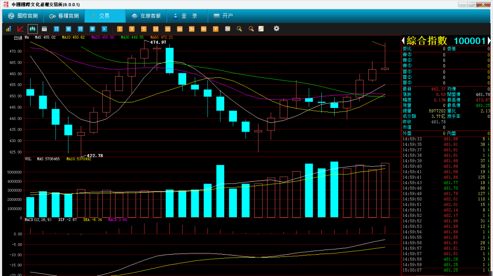This screenshot has height=276, width=493.
Task: Click the zoom out magnifier icon
Action: 251,29
